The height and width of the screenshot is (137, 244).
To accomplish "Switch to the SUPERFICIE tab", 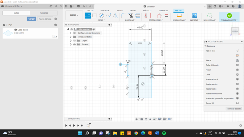I will click(x=105, y=10).
